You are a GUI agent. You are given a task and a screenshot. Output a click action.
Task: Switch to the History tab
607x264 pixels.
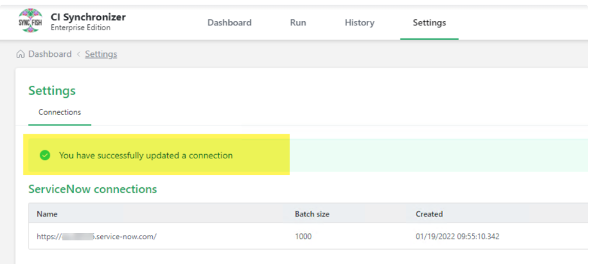359,23
